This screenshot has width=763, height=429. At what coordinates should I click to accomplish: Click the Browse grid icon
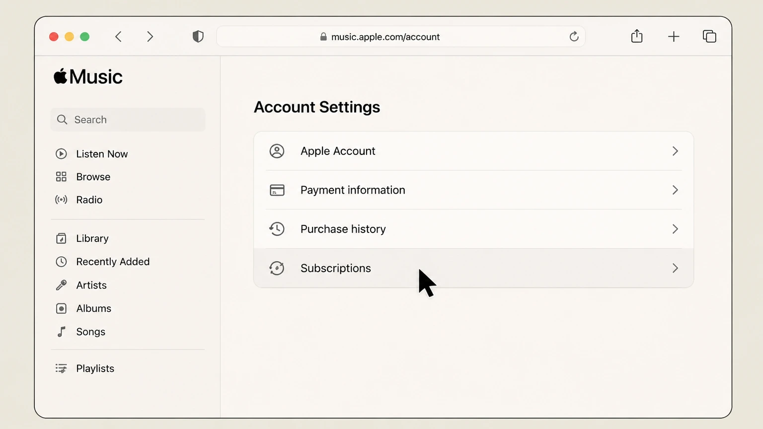point(61,177)
